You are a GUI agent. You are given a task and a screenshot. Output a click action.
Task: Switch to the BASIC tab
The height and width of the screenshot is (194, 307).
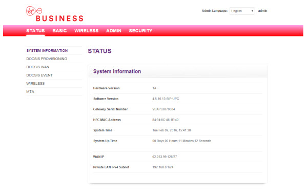pyautogui.click(x=59, y=31)
